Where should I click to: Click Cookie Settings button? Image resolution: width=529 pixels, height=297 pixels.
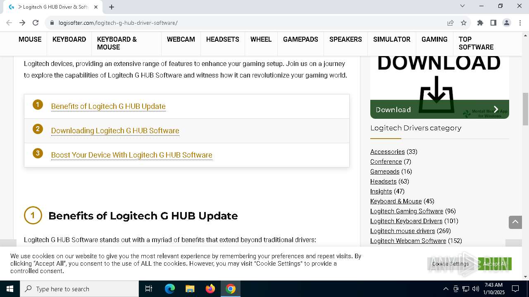pyautogui.click(x=450, y=264)
